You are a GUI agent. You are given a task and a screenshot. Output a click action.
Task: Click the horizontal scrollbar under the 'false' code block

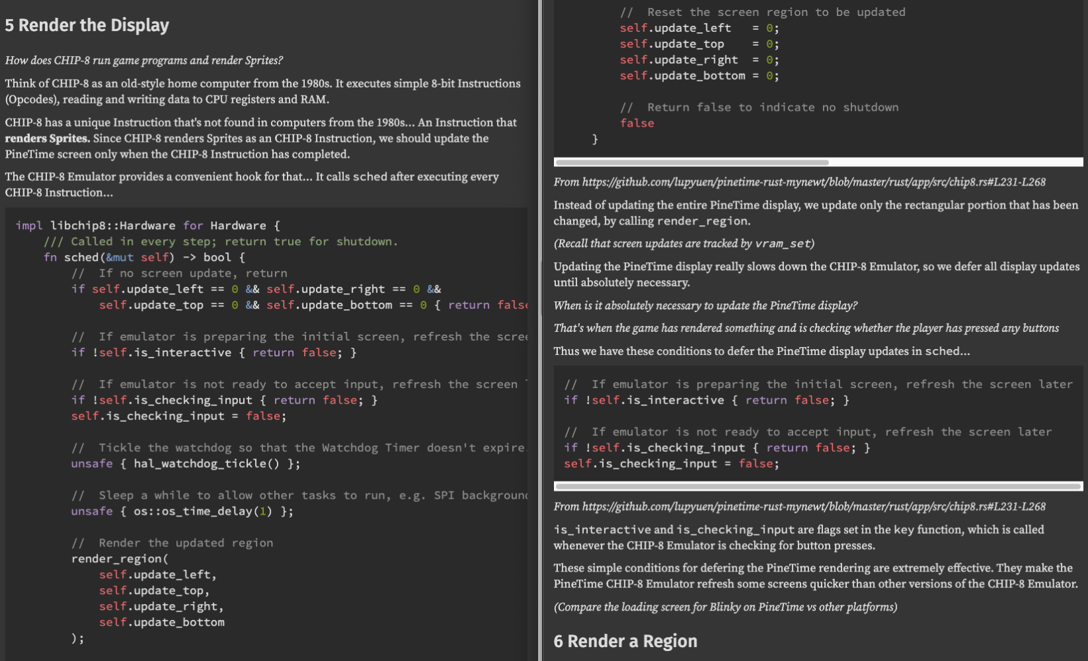click(x=691, y=162)
